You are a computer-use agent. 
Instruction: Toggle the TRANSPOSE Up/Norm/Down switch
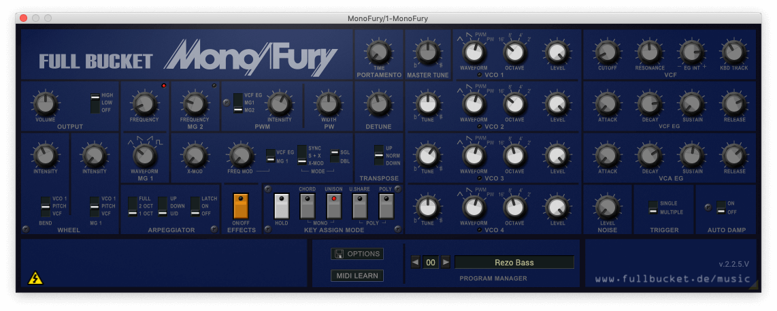coord(379,155)
